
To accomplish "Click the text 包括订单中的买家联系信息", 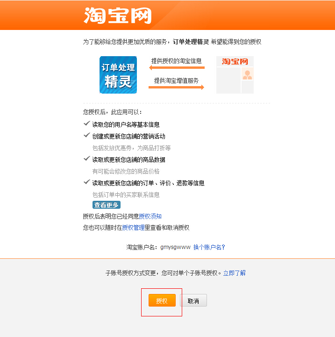I will pos(126,195).
